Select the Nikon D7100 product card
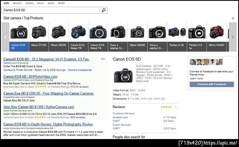The height and width of the screenshot is (147, 239). pos(39,37)
